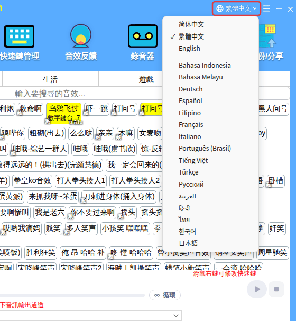
Task: Play the 周星驰笑 sound effect
Action: 272,253
